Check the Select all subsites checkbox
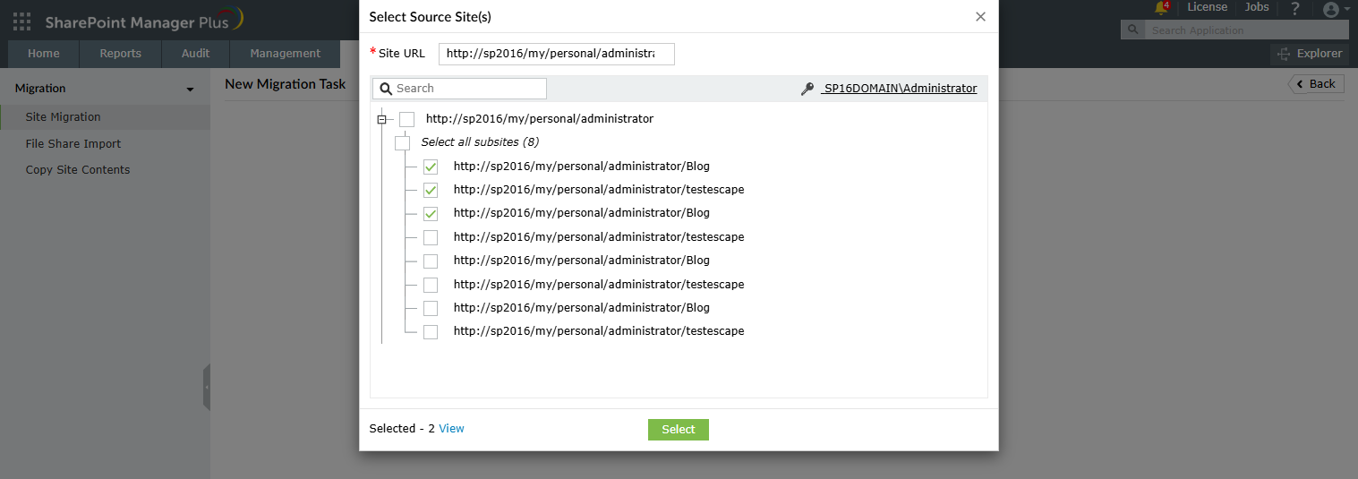The image size is (1358, 479). point(403,143)
